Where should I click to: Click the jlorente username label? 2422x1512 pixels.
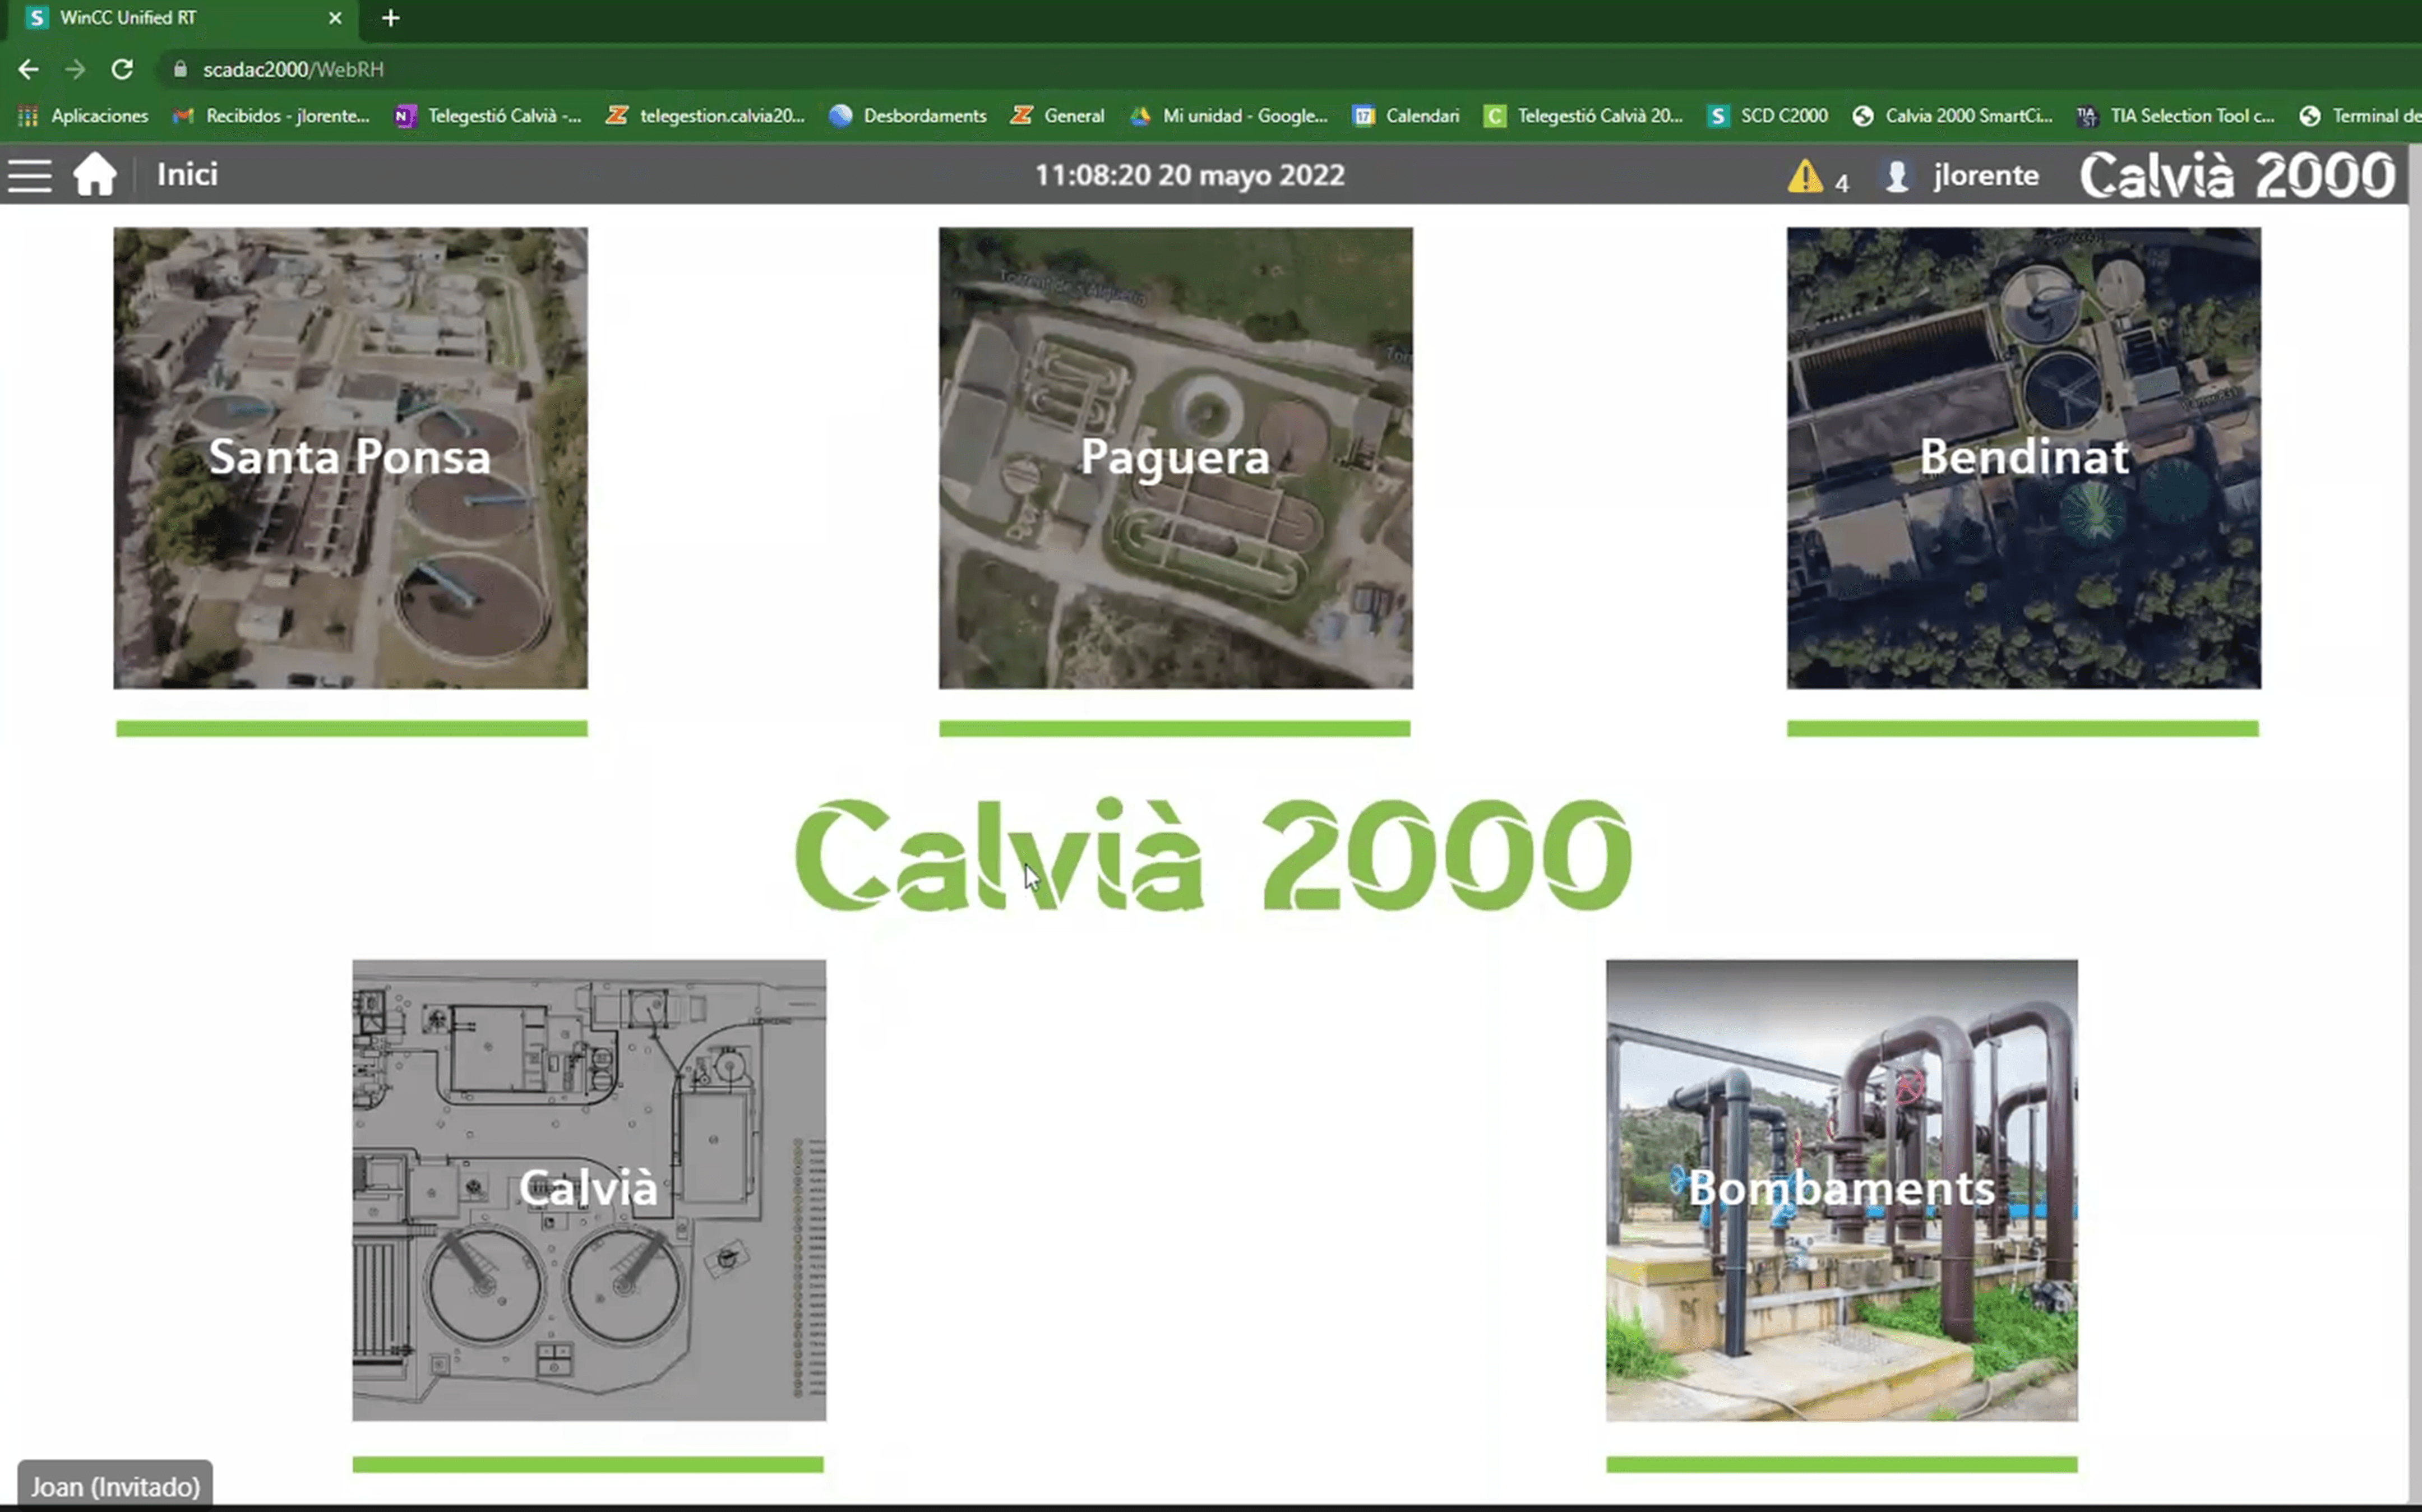click(1985, 175)
